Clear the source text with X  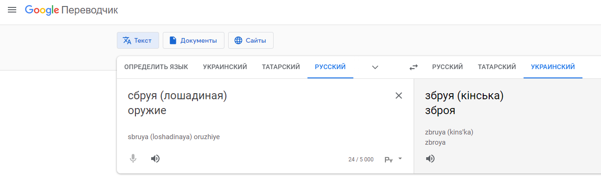point(399,96)
